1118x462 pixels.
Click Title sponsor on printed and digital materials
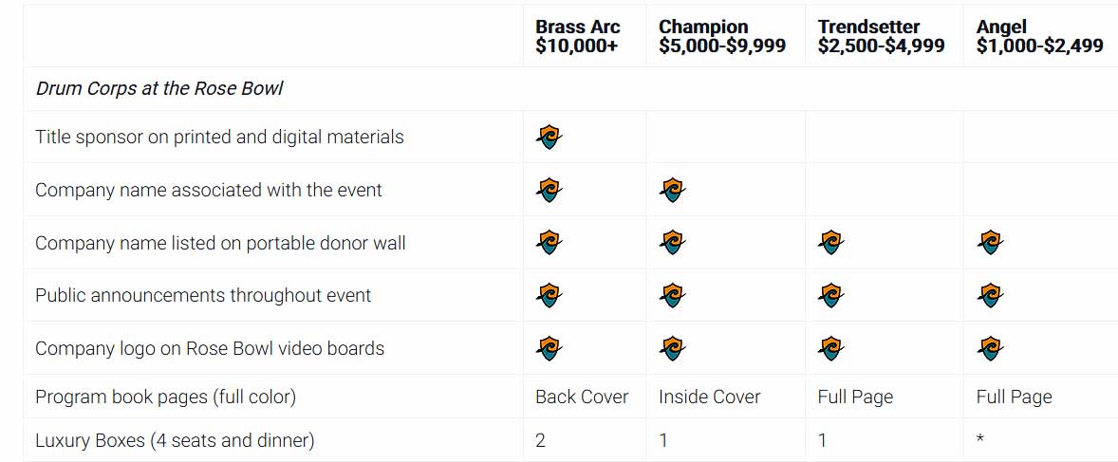pos(219,138)
